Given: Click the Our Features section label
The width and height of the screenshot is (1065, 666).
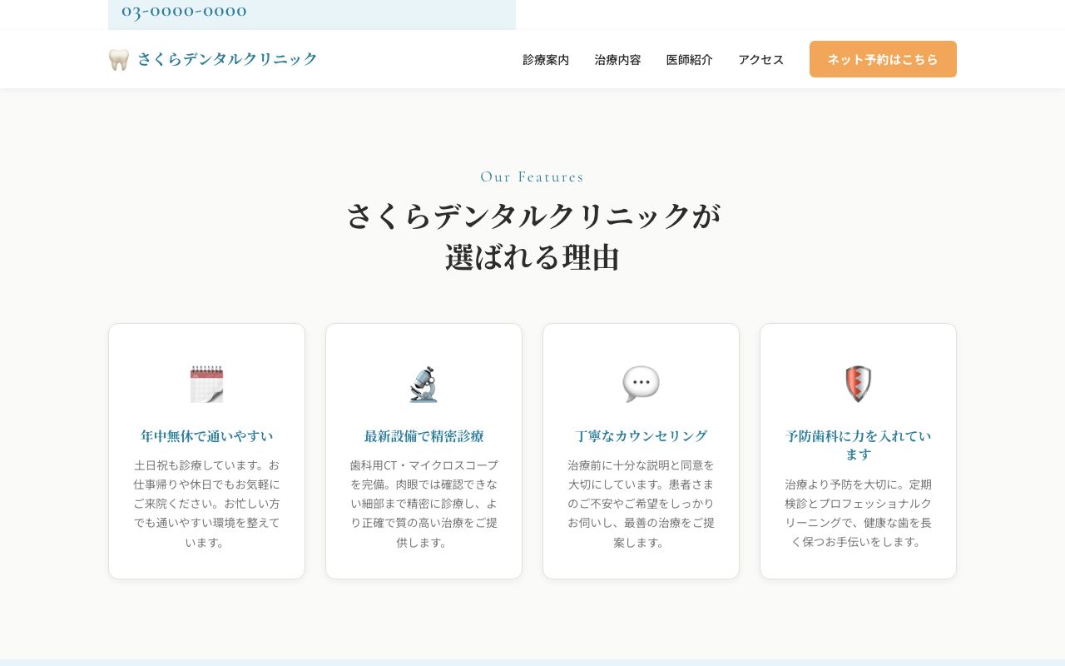Looking at the screenshot, I should pyautogui.click(x=532, y=176).
